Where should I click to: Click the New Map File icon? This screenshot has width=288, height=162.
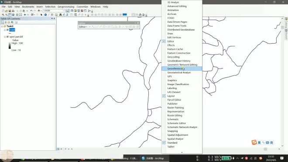point(3,11)
